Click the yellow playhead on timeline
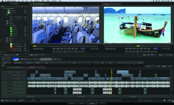The width and height of the screenshot is (174, 105). pyautogui.click(x=111, y=72)
